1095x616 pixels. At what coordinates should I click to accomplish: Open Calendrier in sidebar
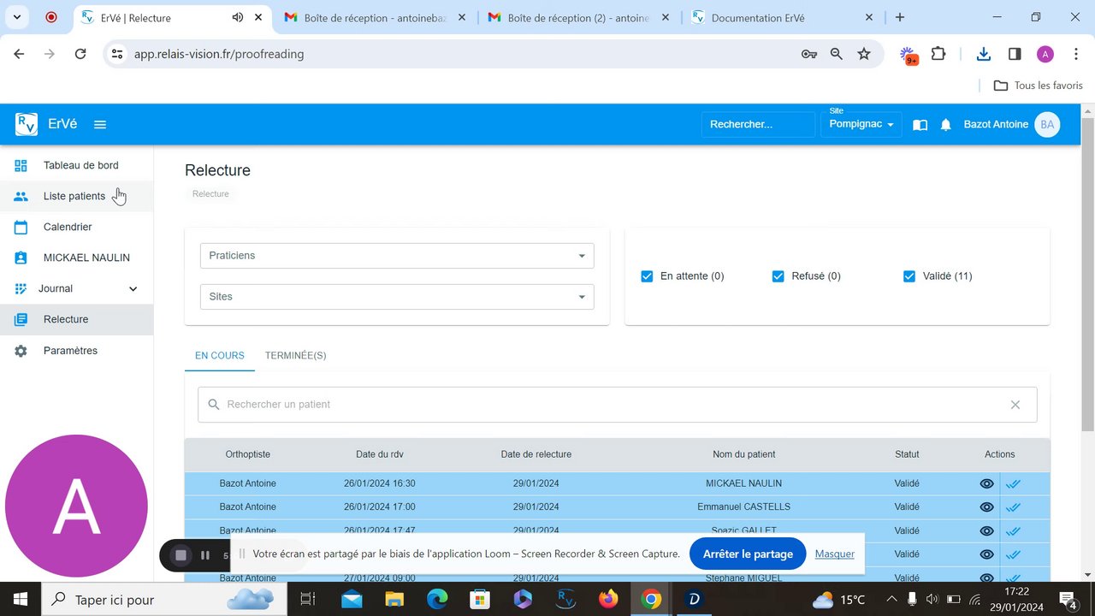77,227
